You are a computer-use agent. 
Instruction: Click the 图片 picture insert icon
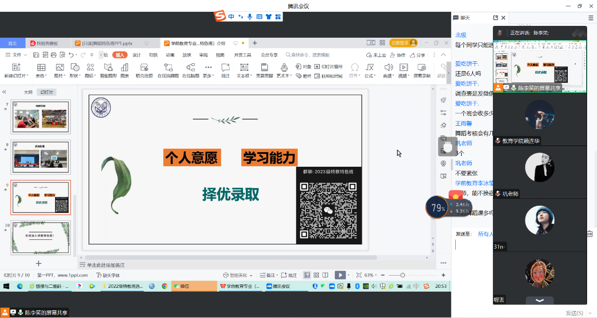tap(60, 67)
